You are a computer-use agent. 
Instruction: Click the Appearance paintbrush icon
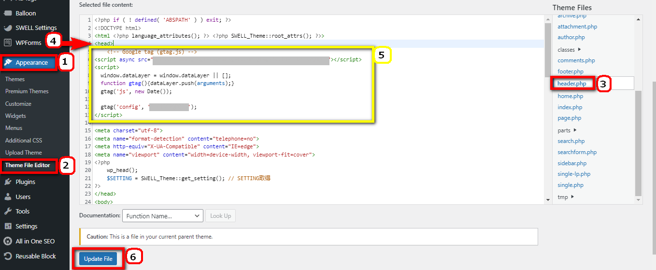click(x=8, y=62)
